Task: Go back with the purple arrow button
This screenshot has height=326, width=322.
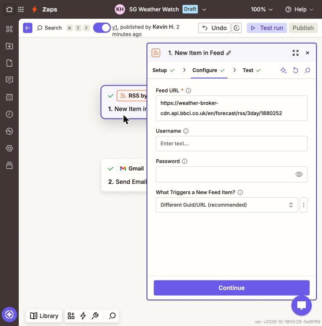Action: pyautogui.click(x=28, y=28)
